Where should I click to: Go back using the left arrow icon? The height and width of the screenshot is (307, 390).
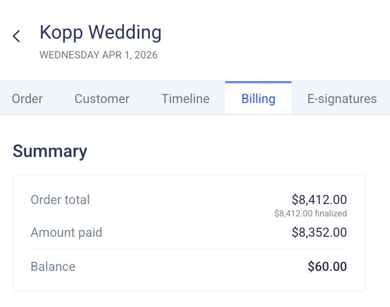(x=16, y=36)
